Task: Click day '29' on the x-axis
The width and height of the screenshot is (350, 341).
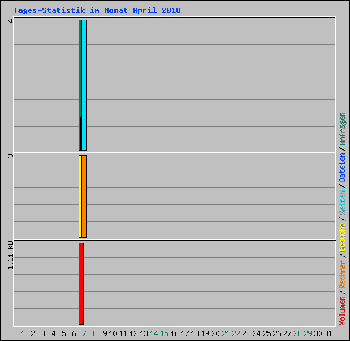Action: pyautogui.click(x=308, y=333)
